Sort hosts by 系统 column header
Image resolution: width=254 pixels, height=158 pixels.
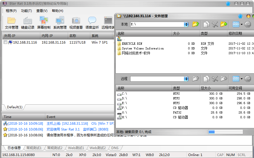tap(101, 36)
